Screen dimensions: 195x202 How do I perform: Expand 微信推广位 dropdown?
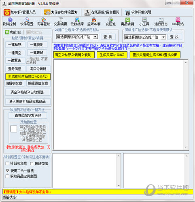[163, 37]
